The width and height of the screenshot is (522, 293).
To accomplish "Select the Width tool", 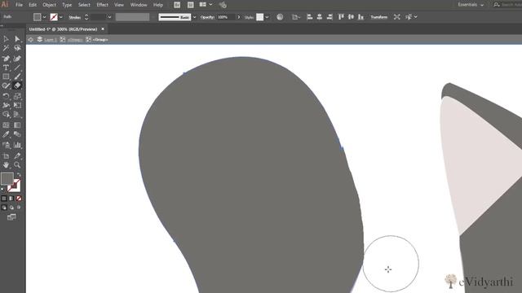I will pyautogui.click(x=6, y=105).
